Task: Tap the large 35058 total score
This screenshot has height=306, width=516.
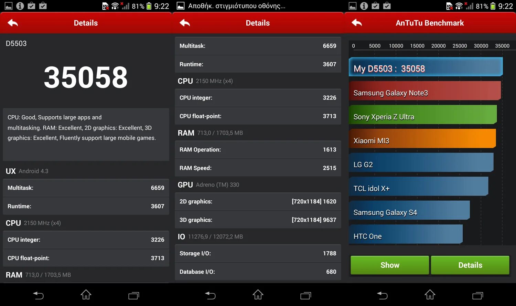Action: [x=86, y=77]
